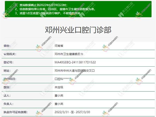This screenshot has height=117, width=156.
Task: Select the province value 河南省
Action: coord(59,46)
